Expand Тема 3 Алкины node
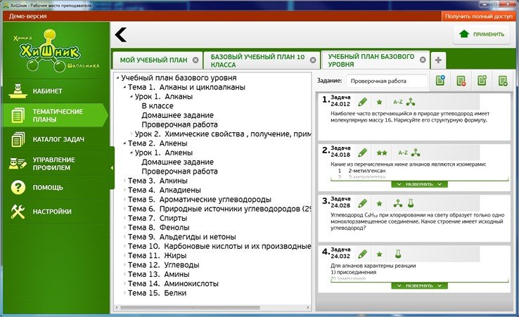Image resolution: width=519 pixels, height=317 pixels. click(x=124, y=181)
